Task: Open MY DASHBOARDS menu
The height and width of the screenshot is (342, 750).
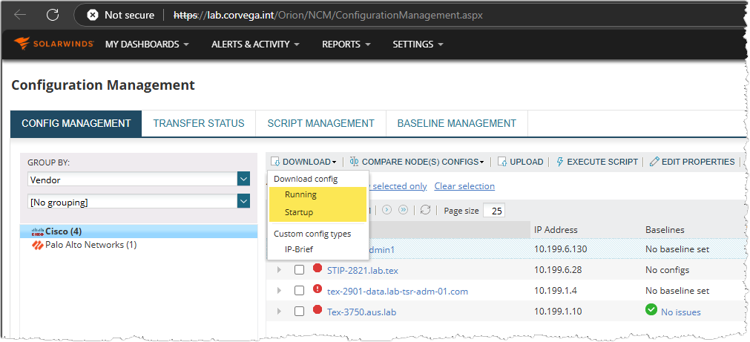Action: (x=147, y=44)
